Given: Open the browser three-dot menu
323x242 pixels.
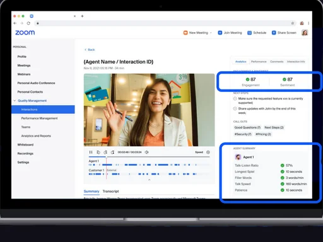Looking at the screenshot, I should [308, 23].
